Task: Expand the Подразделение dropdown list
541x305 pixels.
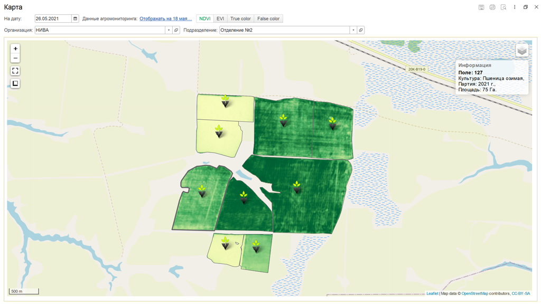Action: point(353,30)
